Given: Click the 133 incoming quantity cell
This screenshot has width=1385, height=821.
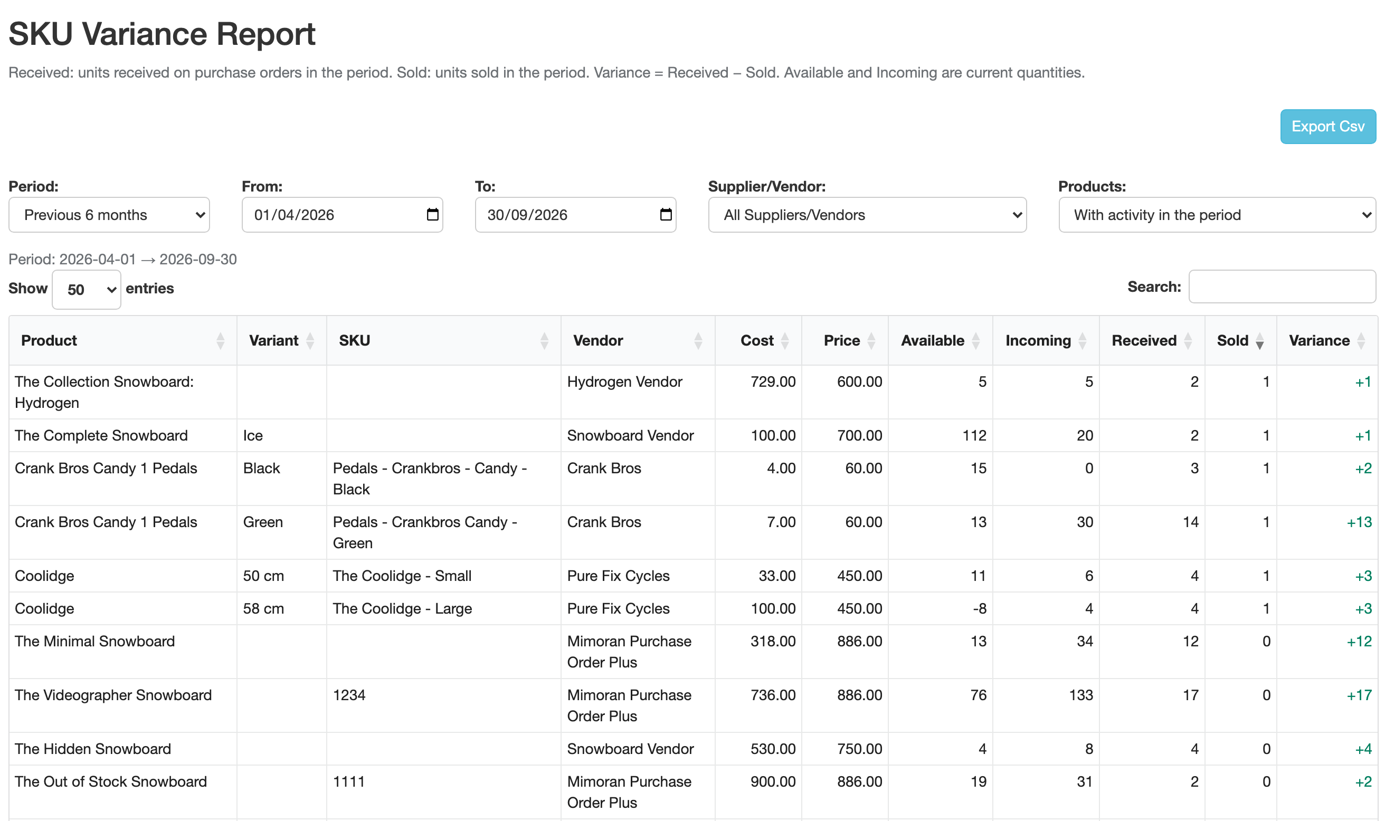Looking at the screenshot, I should pos(1046,705).
